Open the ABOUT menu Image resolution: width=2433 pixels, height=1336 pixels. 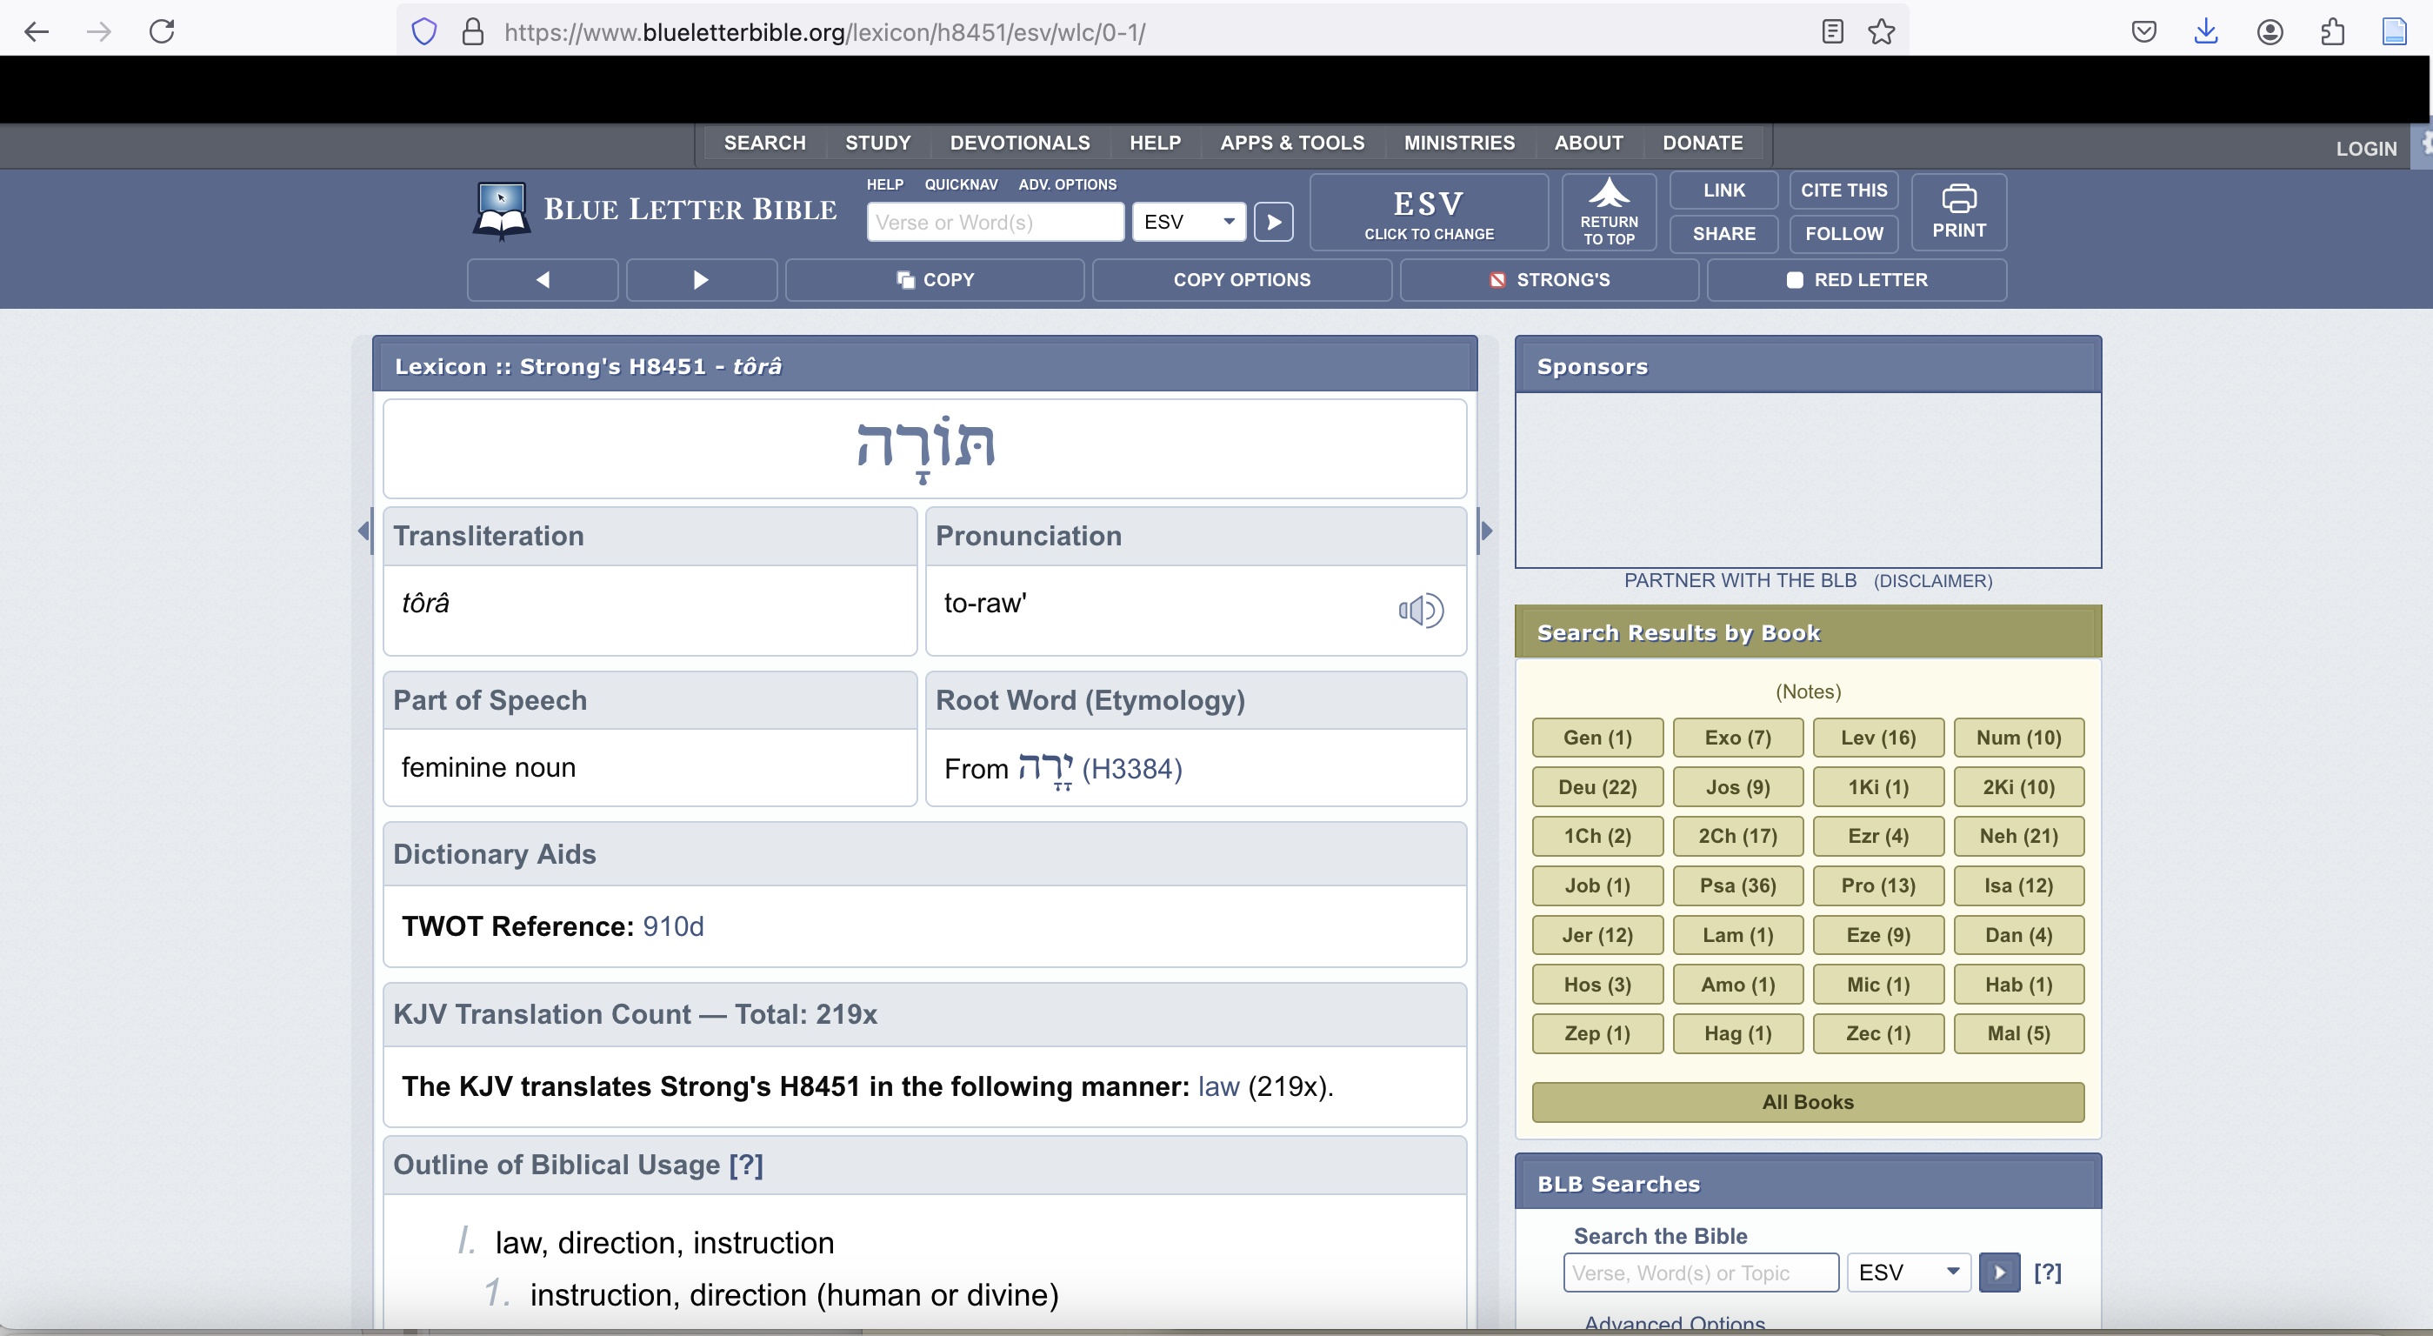(1588, 143)
